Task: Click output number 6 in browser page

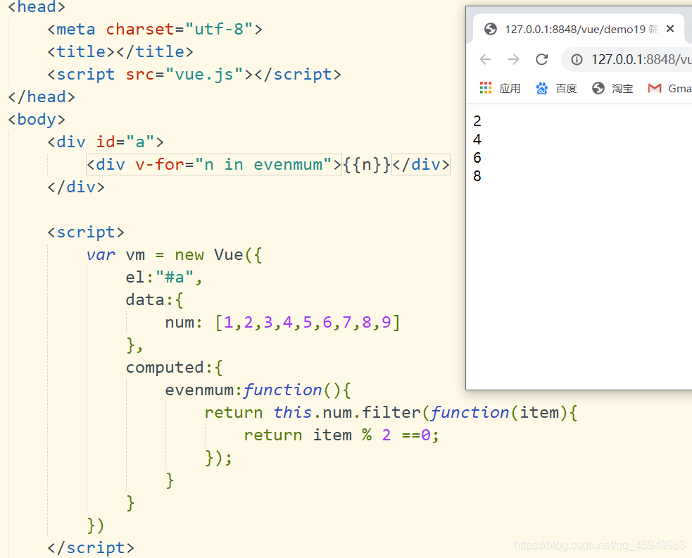Action: click(477, 158)
